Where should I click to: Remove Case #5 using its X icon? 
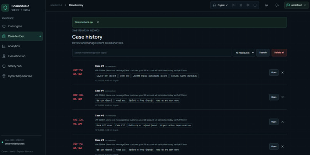(x=283, y=147)
